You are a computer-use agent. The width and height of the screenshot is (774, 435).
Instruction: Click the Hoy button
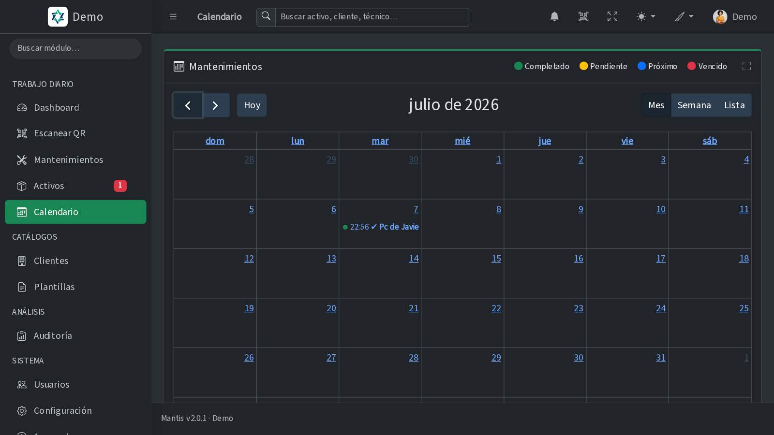click(x=252, y=105)
